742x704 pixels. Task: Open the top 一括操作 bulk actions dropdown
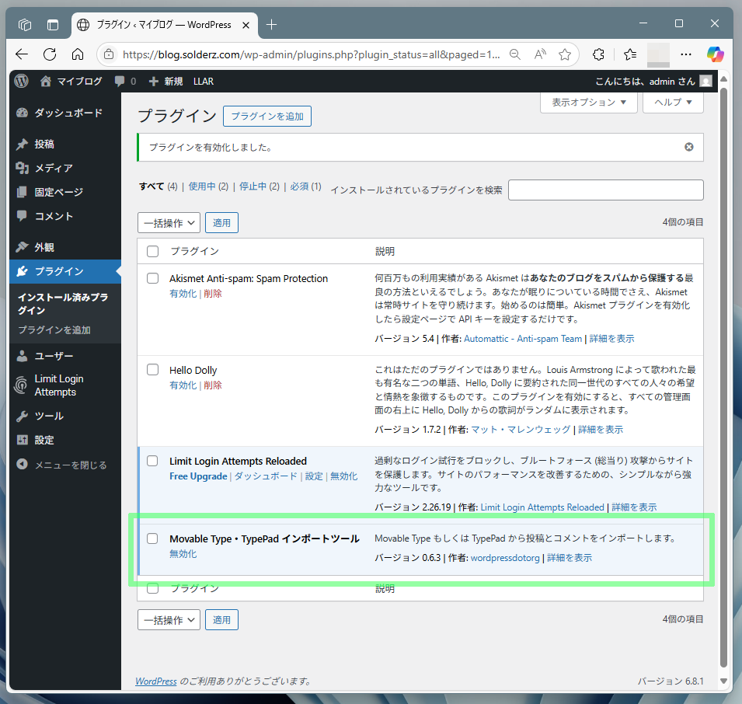(x=169, y=223)
